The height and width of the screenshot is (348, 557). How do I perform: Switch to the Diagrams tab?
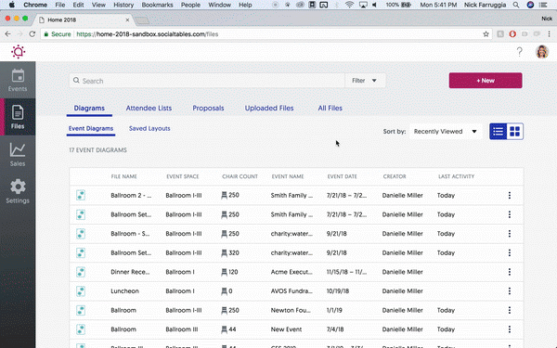click(89, 109)
